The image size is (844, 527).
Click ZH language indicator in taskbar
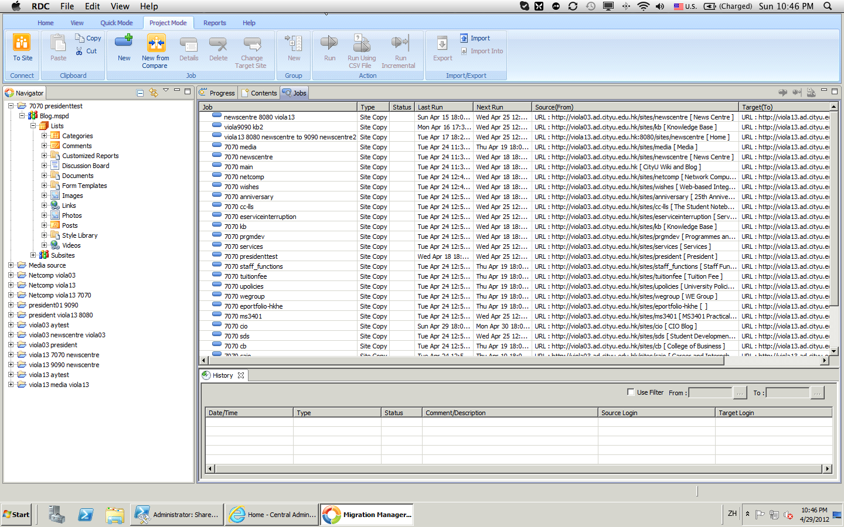pyautogui.click(x=732, y=514)
